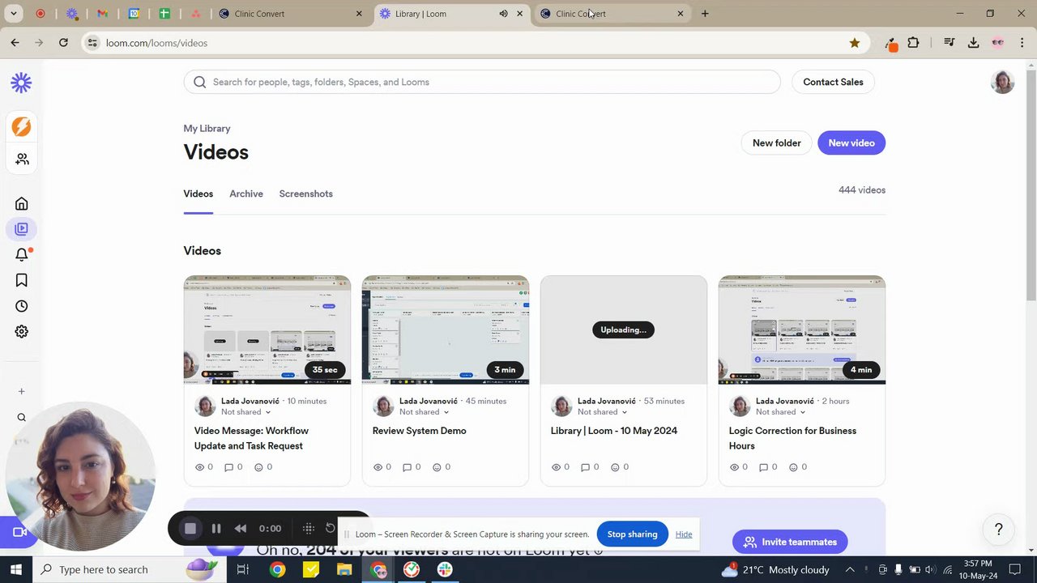Viewport: 1037px width, 583px height.
Task: Go to Home in Loom sidebar
Action: pos(22,203)
